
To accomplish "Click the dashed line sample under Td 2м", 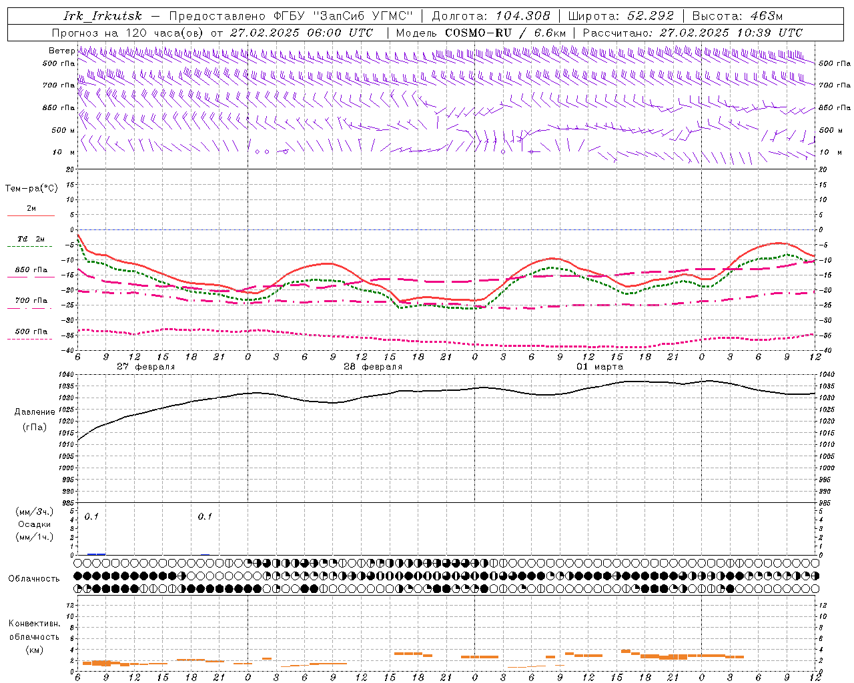I will (x=31, y=246).
